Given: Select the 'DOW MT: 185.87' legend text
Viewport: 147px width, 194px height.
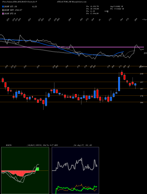Looking at the screenshot, I should (13, 10).
